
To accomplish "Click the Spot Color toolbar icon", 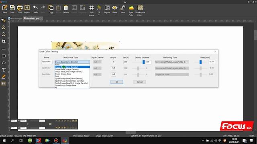I will click(x=131, y=11).
